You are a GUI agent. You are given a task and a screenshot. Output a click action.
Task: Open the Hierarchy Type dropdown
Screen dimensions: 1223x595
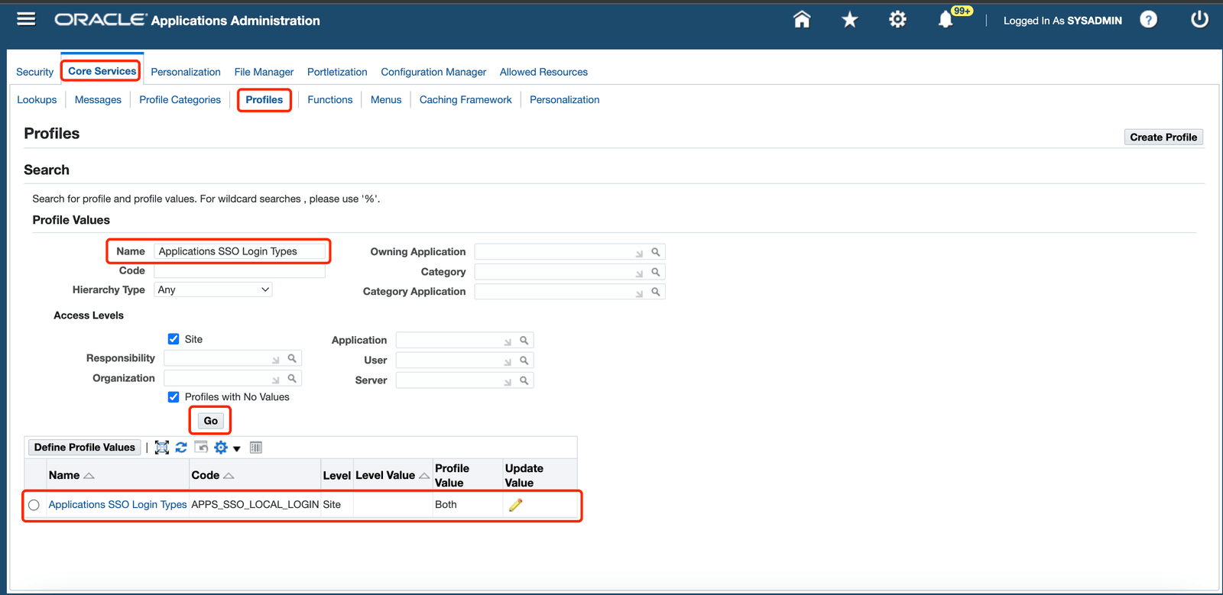(x=213, y=290)
